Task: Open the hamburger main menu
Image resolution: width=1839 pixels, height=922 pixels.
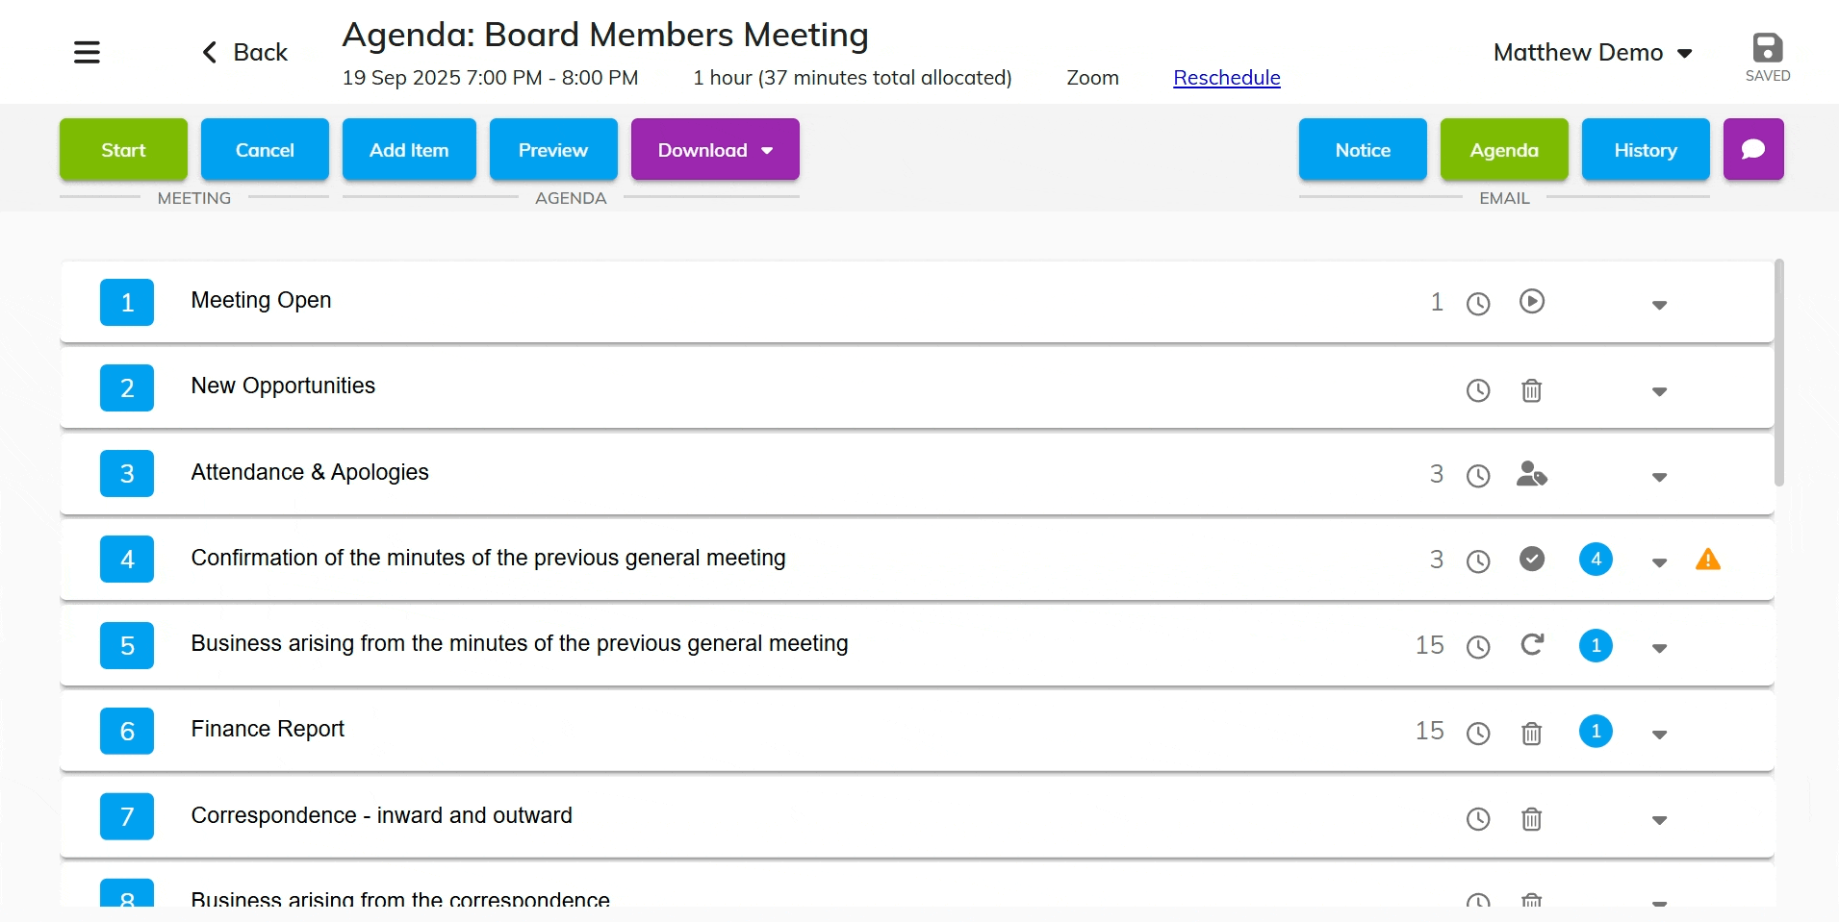Action: click(x=87, y=52)
